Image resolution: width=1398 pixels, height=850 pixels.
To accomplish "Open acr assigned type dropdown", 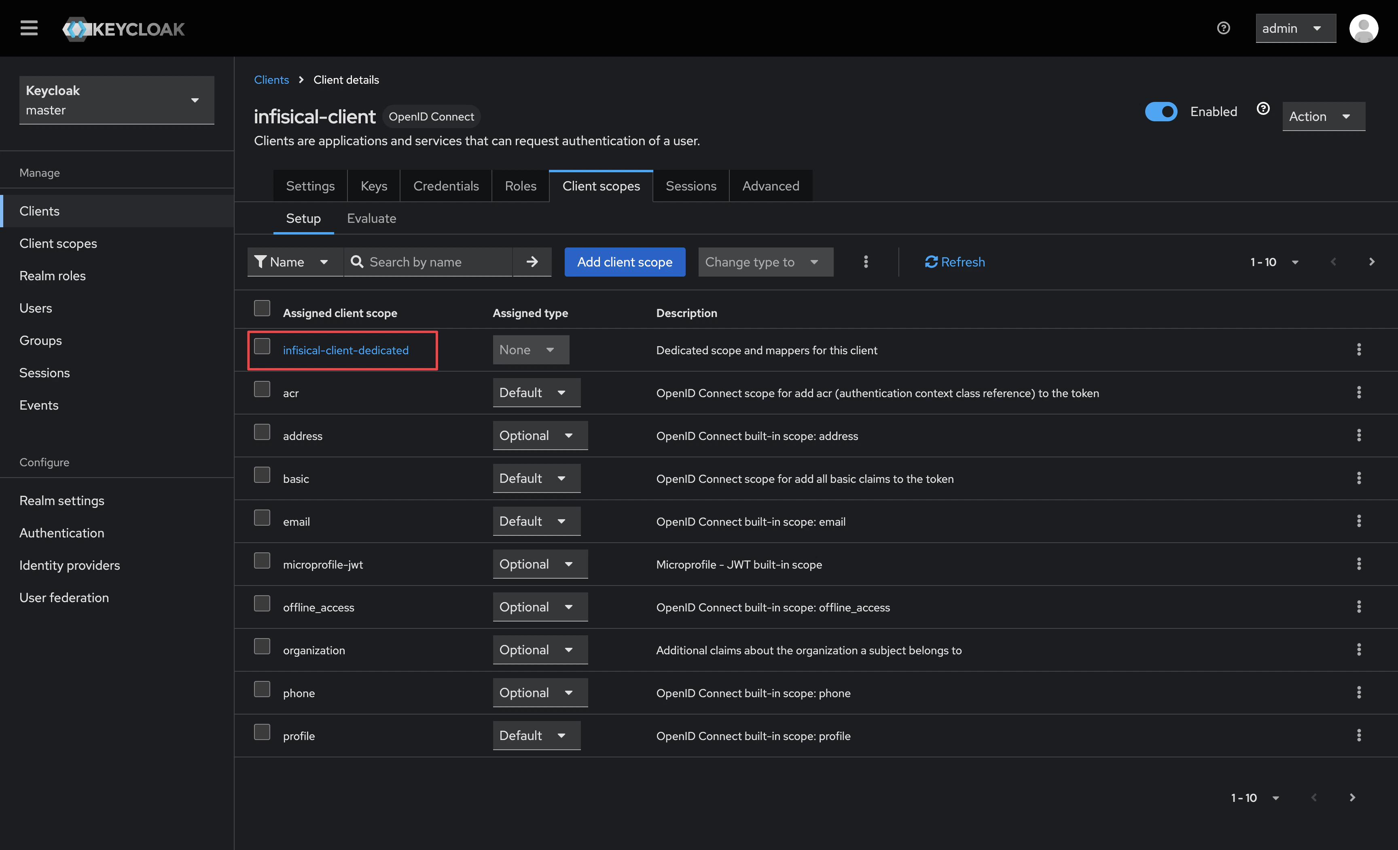I will pos(536,392).
